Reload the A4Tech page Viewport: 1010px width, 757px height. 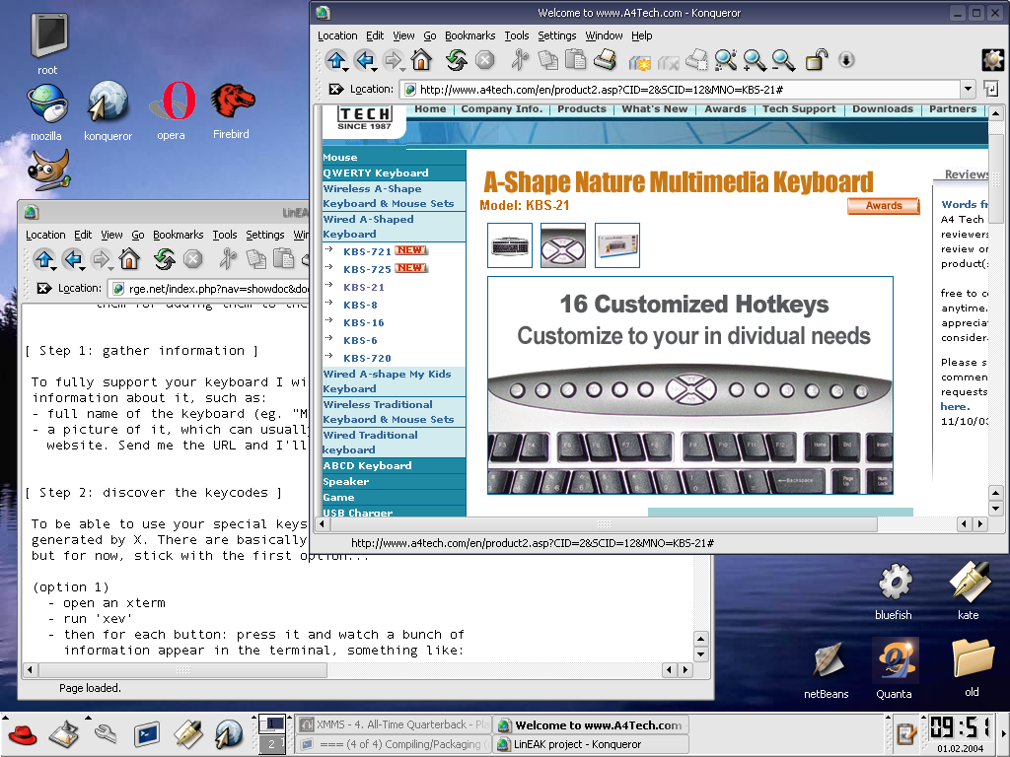(x=456, y=60)
